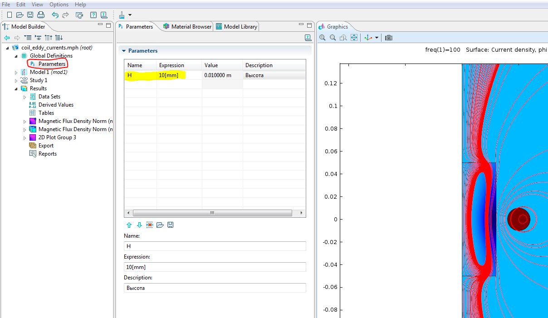Screen dimensions: 548x318
Task: Click the Open file folder icon
Action: coord(20,15)
